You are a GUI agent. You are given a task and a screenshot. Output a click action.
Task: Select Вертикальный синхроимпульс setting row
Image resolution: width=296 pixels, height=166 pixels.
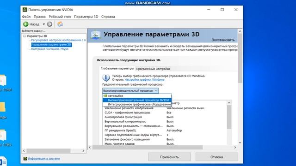pyautogui.click(x=165, y=122)
